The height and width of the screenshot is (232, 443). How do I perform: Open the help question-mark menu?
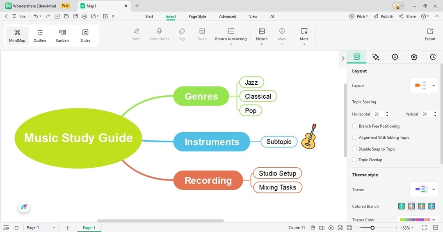[x=425, y=16]
